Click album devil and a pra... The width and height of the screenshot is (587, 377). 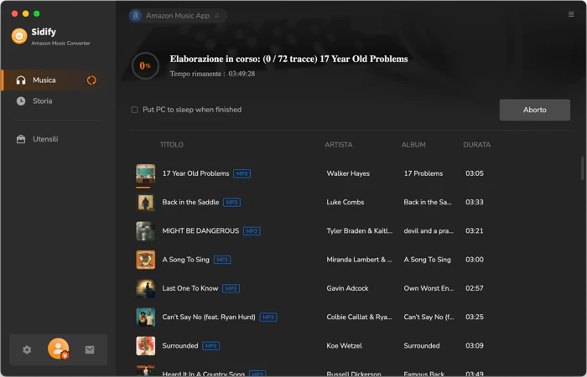tap(429, 231)
